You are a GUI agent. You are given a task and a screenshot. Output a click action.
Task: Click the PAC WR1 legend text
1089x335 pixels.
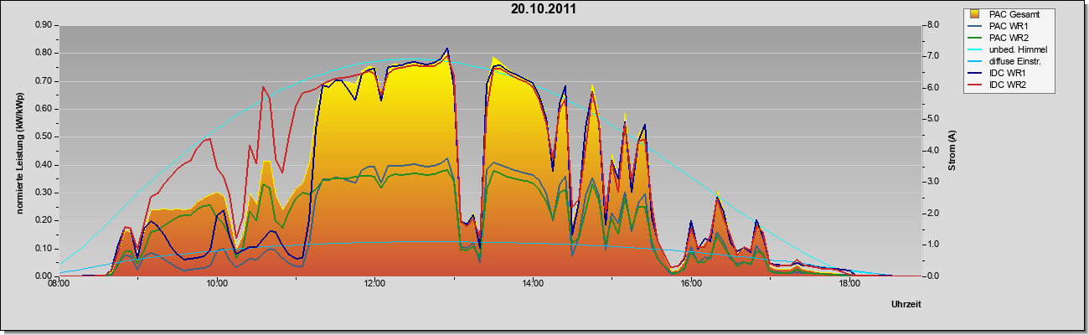pyautogui.click(x=1009, y=26)
